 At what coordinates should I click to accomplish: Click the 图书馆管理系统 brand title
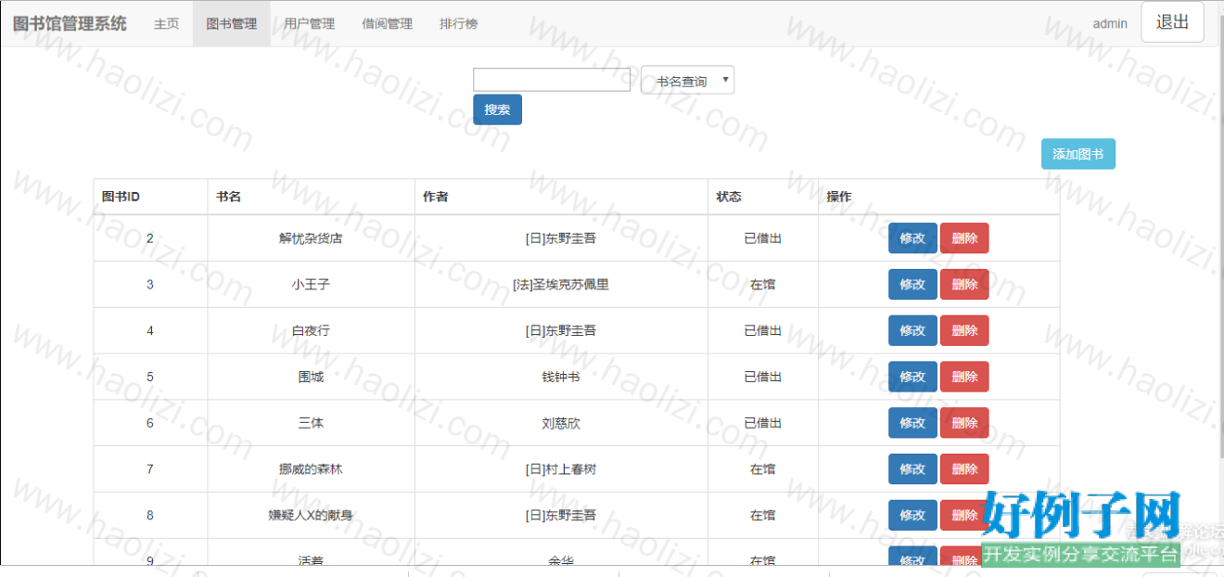[x=70, y=24]
